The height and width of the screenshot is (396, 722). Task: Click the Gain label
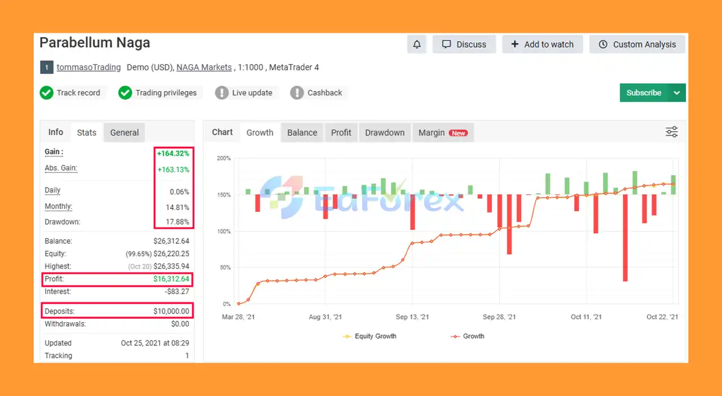click(54, 152)
